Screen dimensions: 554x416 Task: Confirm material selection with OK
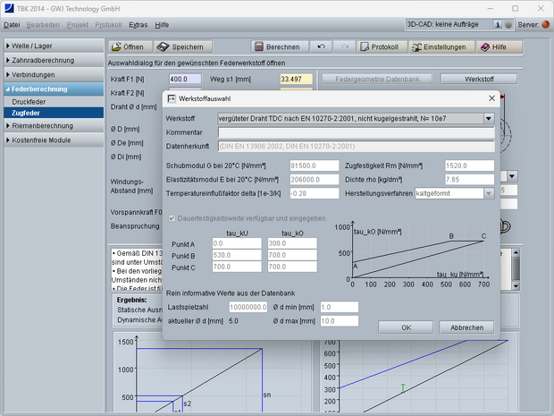click(406, 327)
